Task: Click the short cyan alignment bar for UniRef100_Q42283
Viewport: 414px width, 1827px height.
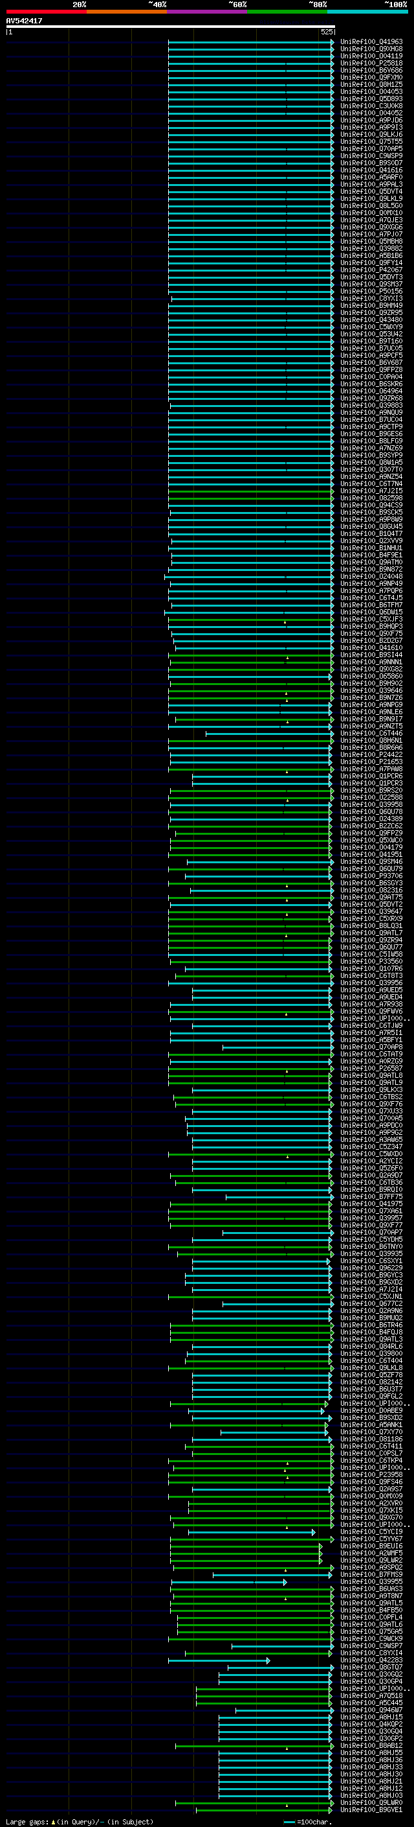Action: (x=219, y=1661)
